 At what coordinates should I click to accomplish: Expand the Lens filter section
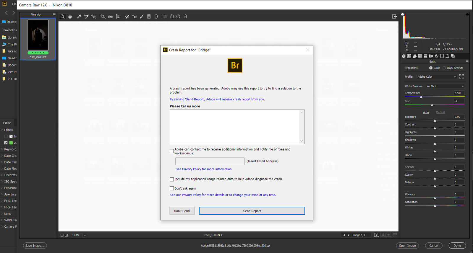coord(2,214)
